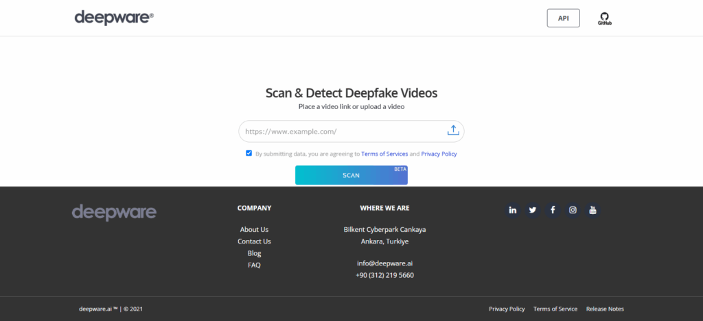This screenshot has height=321, width=703.
Task: Open Terms of Service in bottom footer bar
Action: click(x=555, y=309)
